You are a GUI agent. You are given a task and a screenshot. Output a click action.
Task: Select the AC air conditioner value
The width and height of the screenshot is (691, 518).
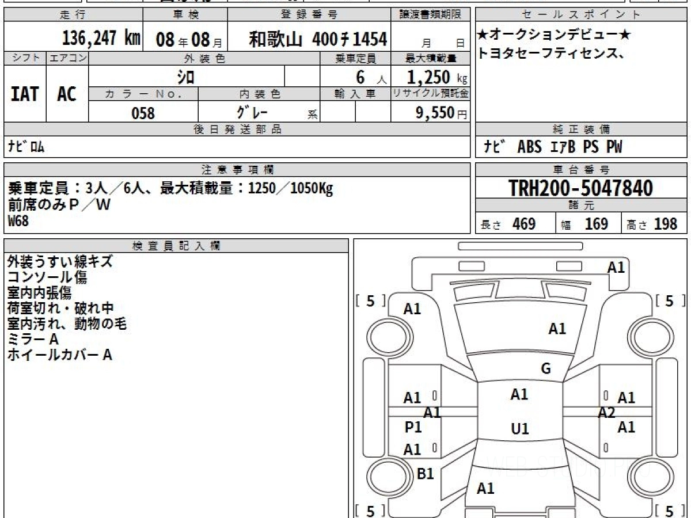click(67, 94)
